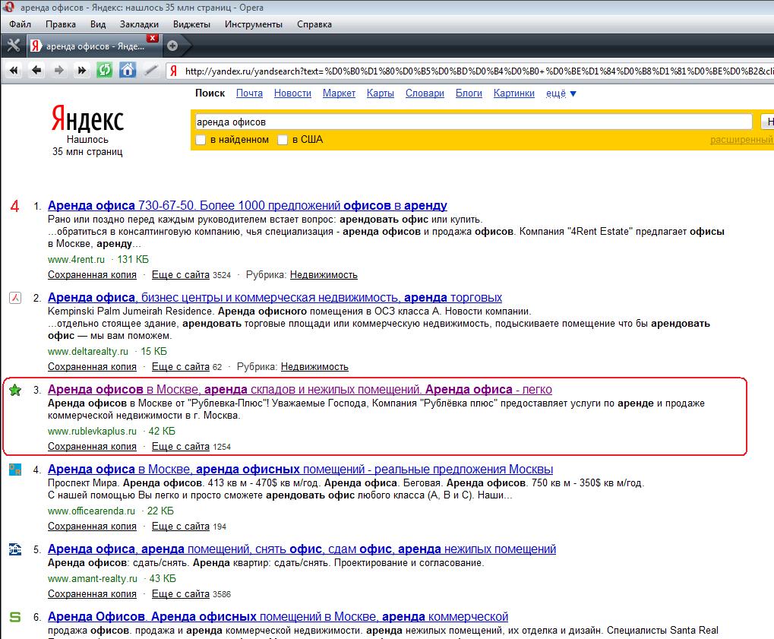The image size is (774, 639).
Task: Go forward with the Forward arrow
Action: click(58, 71)
